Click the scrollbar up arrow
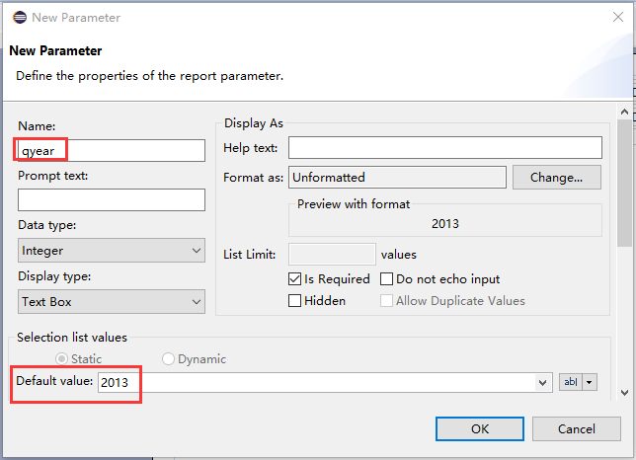Viewport: 636px width, 460px height. coord(623,110)
